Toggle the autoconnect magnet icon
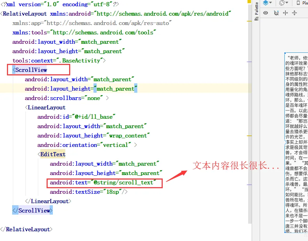 [276, 13]
